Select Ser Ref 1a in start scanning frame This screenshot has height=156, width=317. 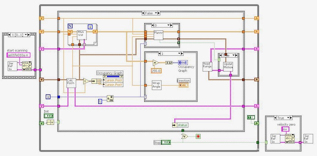tap(13, 66)
